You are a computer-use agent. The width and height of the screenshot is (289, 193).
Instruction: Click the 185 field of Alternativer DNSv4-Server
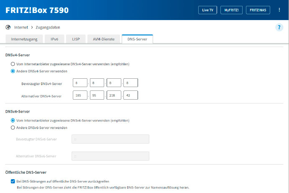[x=80, y=95]
